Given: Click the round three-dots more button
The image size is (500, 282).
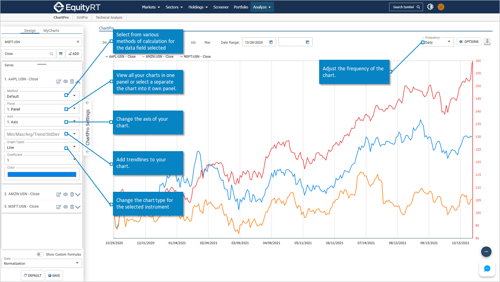Looking at the screenshot, I should (x=486, y=252).
